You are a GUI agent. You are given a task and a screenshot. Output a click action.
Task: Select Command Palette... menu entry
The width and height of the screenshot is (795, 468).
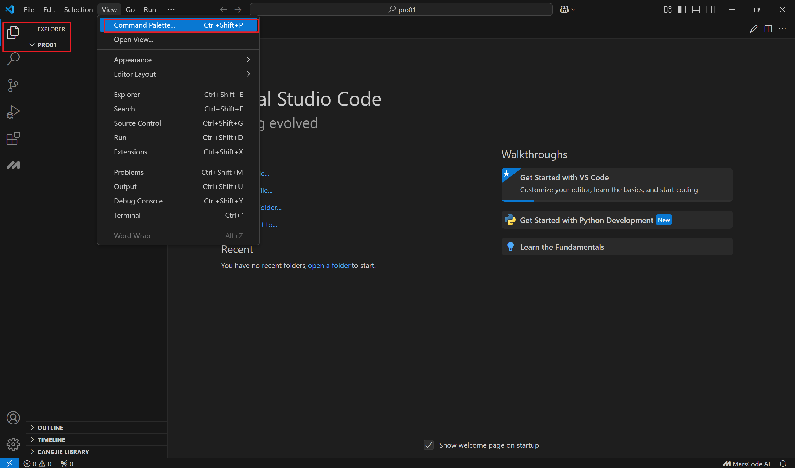coord(178,25)
